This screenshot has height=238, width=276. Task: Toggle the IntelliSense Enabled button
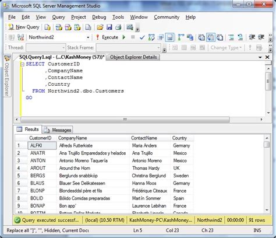tap(169, 37)
